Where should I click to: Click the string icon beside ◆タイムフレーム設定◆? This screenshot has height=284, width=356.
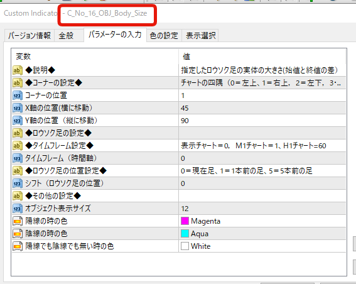(18, 146)
